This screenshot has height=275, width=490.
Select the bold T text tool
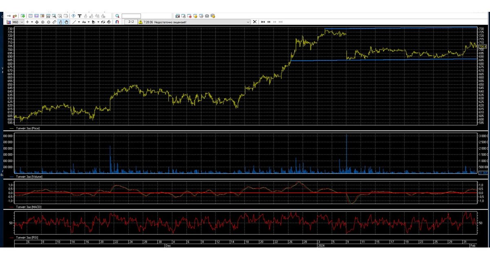point(79,16)
